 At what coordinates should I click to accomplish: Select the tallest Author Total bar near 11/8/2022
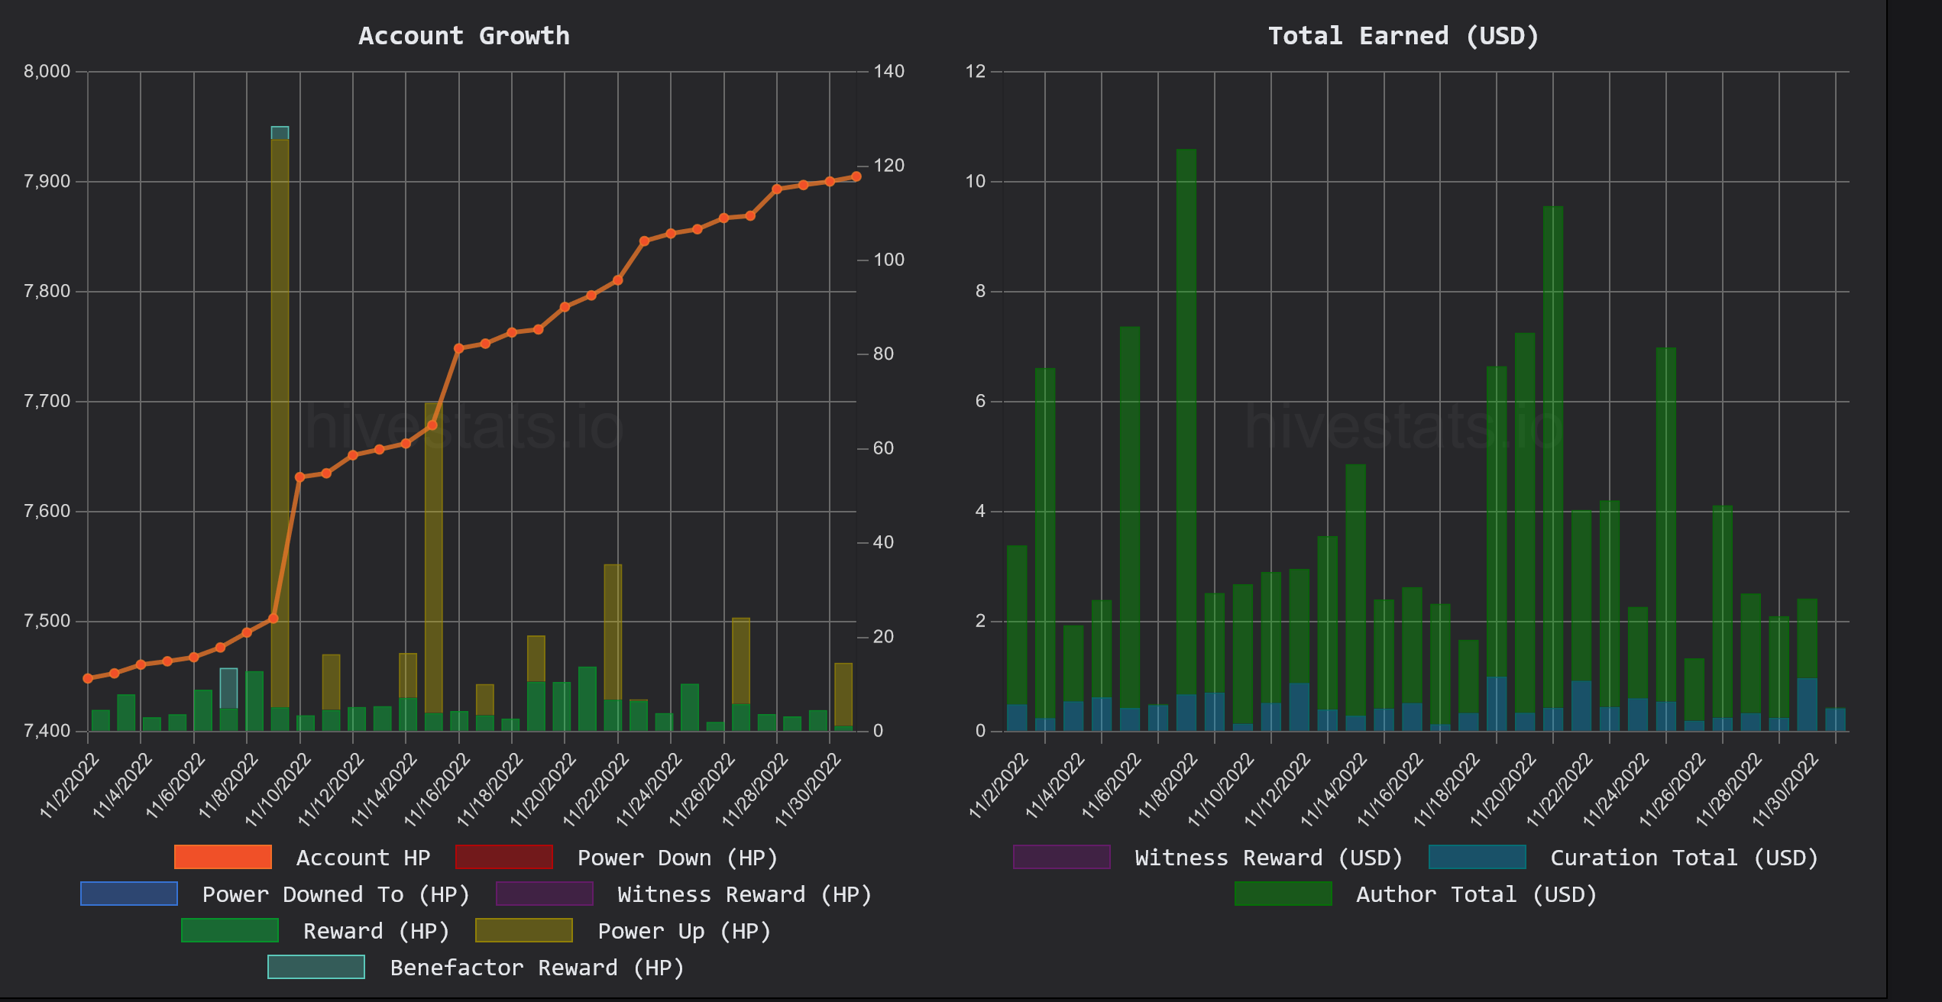coord(1186,422)
